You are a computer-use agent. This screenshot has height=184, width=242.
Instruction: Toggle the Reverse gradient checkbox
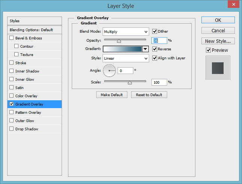click(154, 49)
